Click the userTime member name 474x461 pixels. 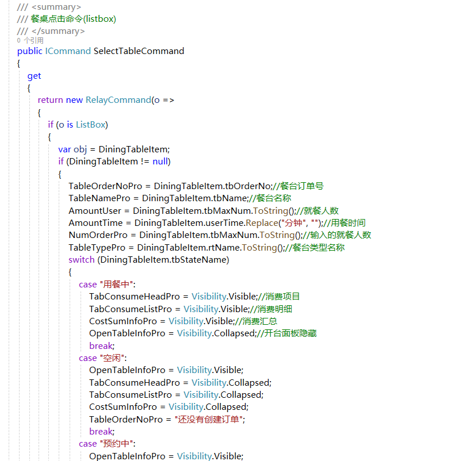tap(224, 223)
